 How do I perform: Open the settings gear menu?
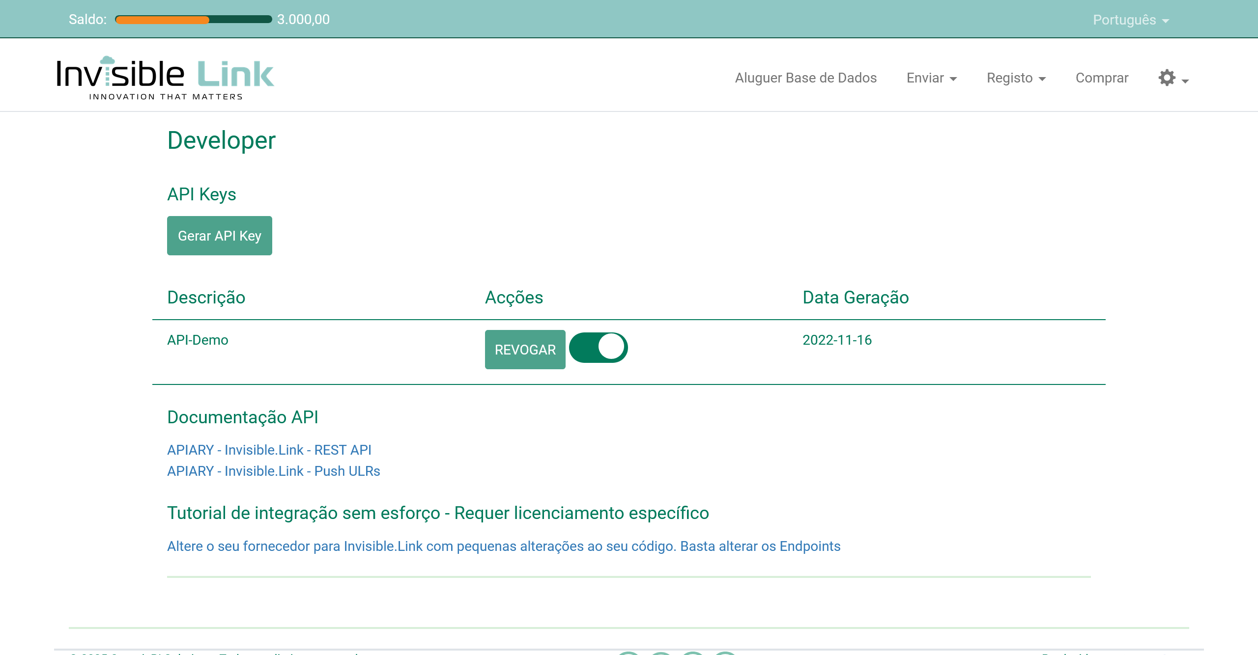click(1172, 78)
